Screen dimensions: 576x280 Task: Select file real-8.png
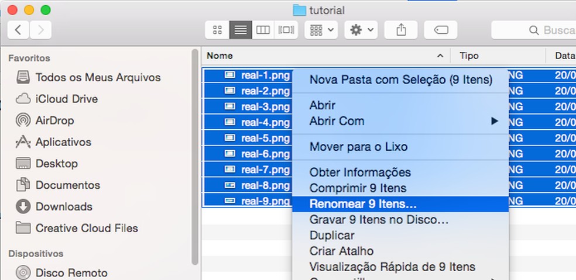coord(265,185)
